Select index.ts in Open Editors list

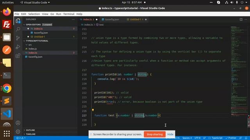[x=50, y=29]
